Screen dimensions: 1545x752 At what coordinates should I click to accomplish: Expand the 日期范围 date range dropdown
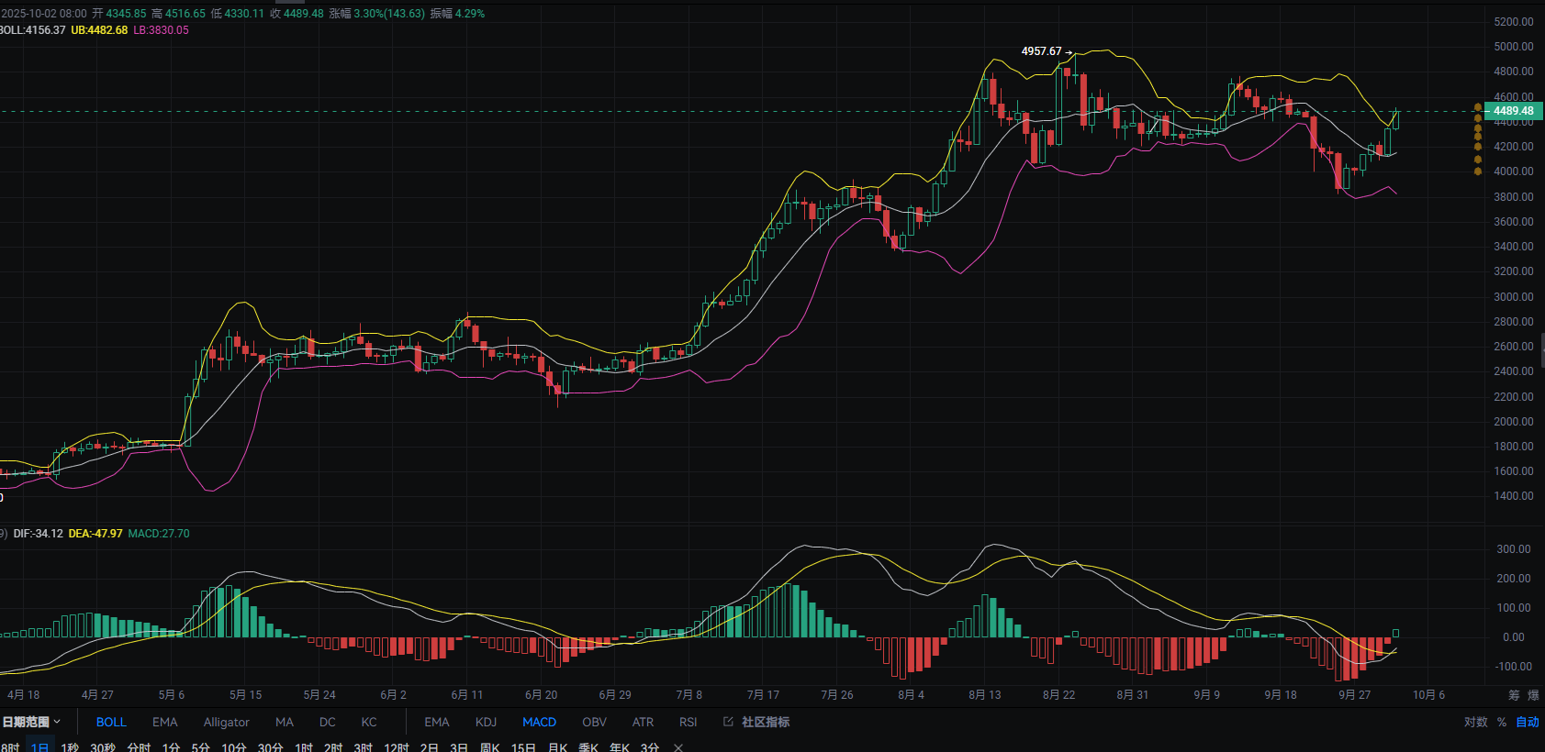pos(31,722)
